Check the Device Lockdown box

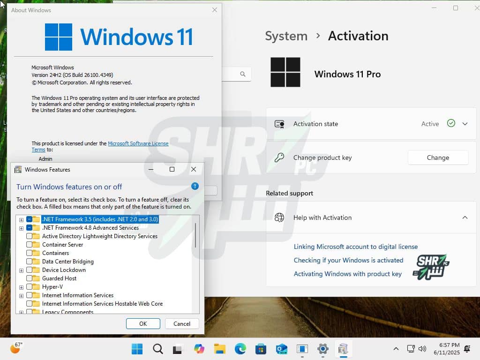pyautogui.click(x=30, y=270)
